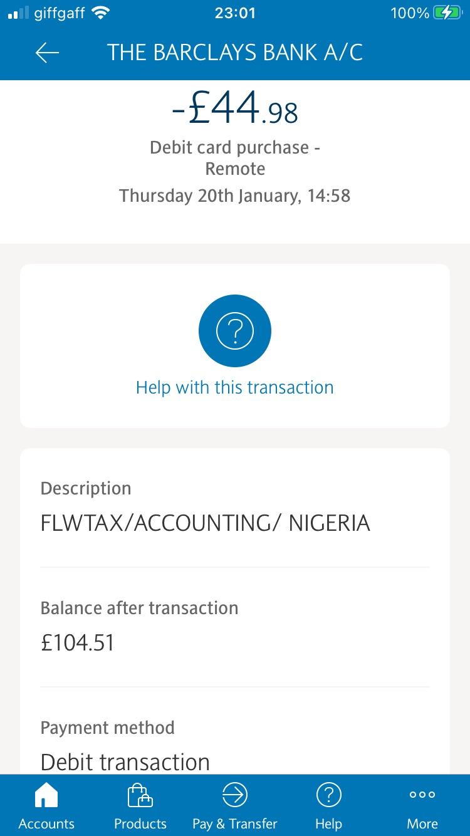Open the Products shopping bag icon
Screen dimensions: 470x836
point(140,796)
